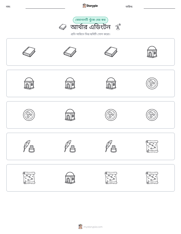
Task: Click the instruction text below the title
Action: coord(90,34)
